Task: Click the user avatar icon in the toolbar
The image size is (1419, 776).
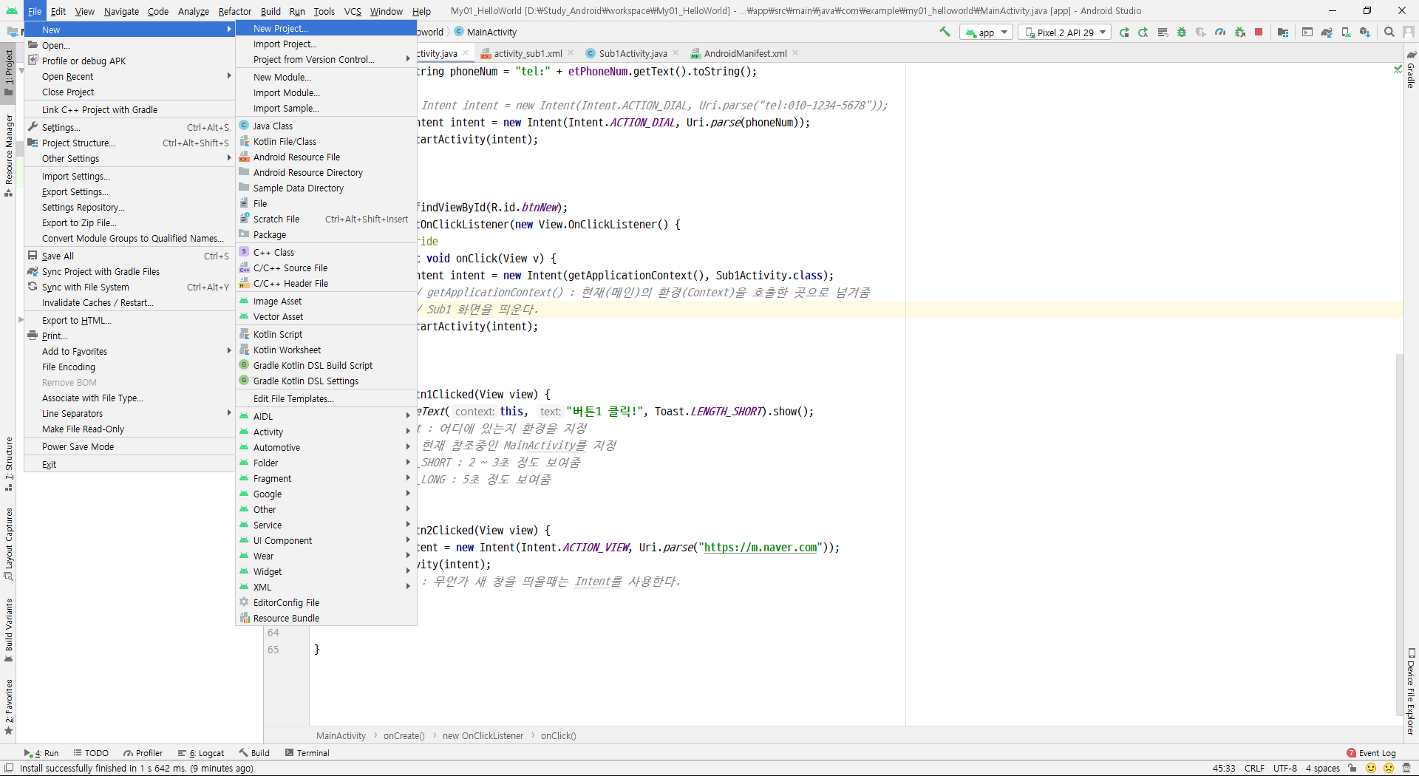Action: 1409,32
